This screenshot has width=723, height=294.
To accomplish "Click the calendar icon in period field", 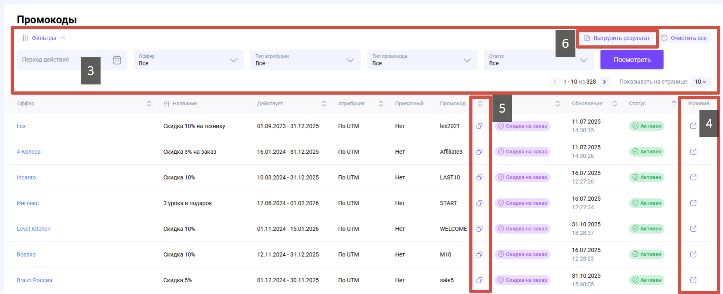I will [117, 60].
